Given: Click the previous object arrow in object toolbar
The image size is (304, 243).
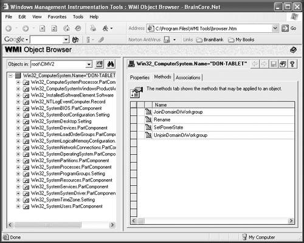Looking at the screenshot, I should point(255,64).
